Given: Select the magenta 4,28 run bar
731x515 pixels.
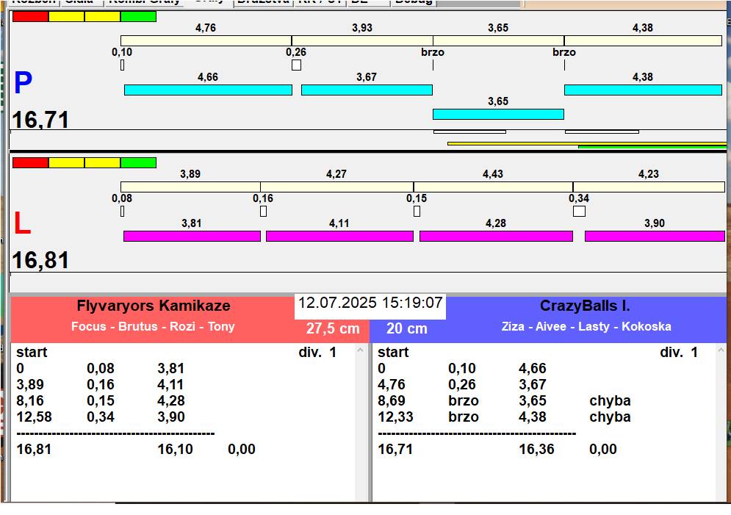Looking at the screenshot, I should pos(496,237).
